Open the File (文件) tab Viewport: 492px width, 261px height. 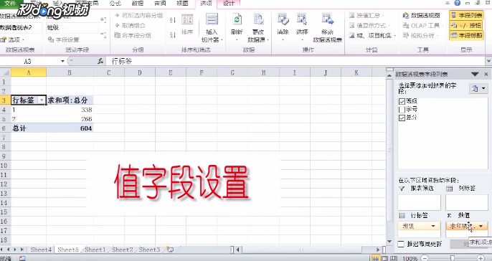pyautogui.click(x=10, y=3)
